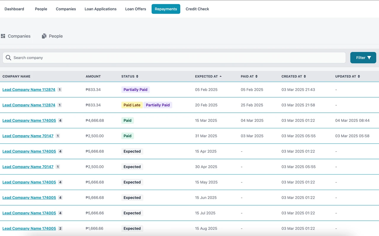
Task: Click the Companies grid icon below the navigation
Action: [x=3, y=36]
